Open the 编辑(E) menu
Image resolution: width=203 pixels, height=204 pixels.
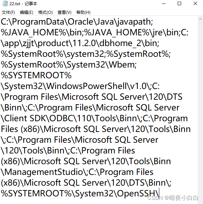(x=26, y=12)
